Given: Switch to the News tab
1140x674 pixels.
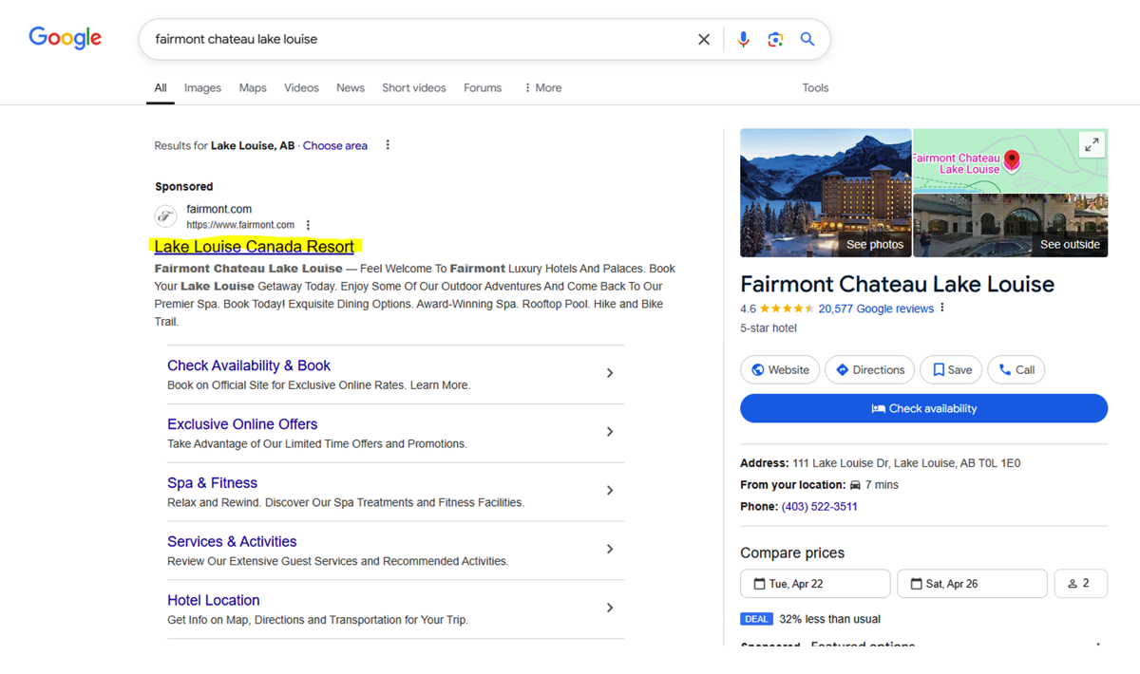Looking at the screenshot, I should (x=351, y=87).
